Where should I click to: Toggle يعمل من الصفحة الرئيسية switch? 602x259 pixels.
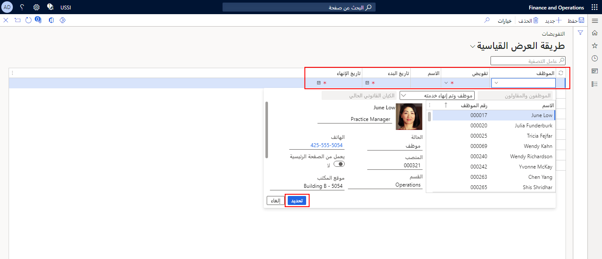point(339,164)
